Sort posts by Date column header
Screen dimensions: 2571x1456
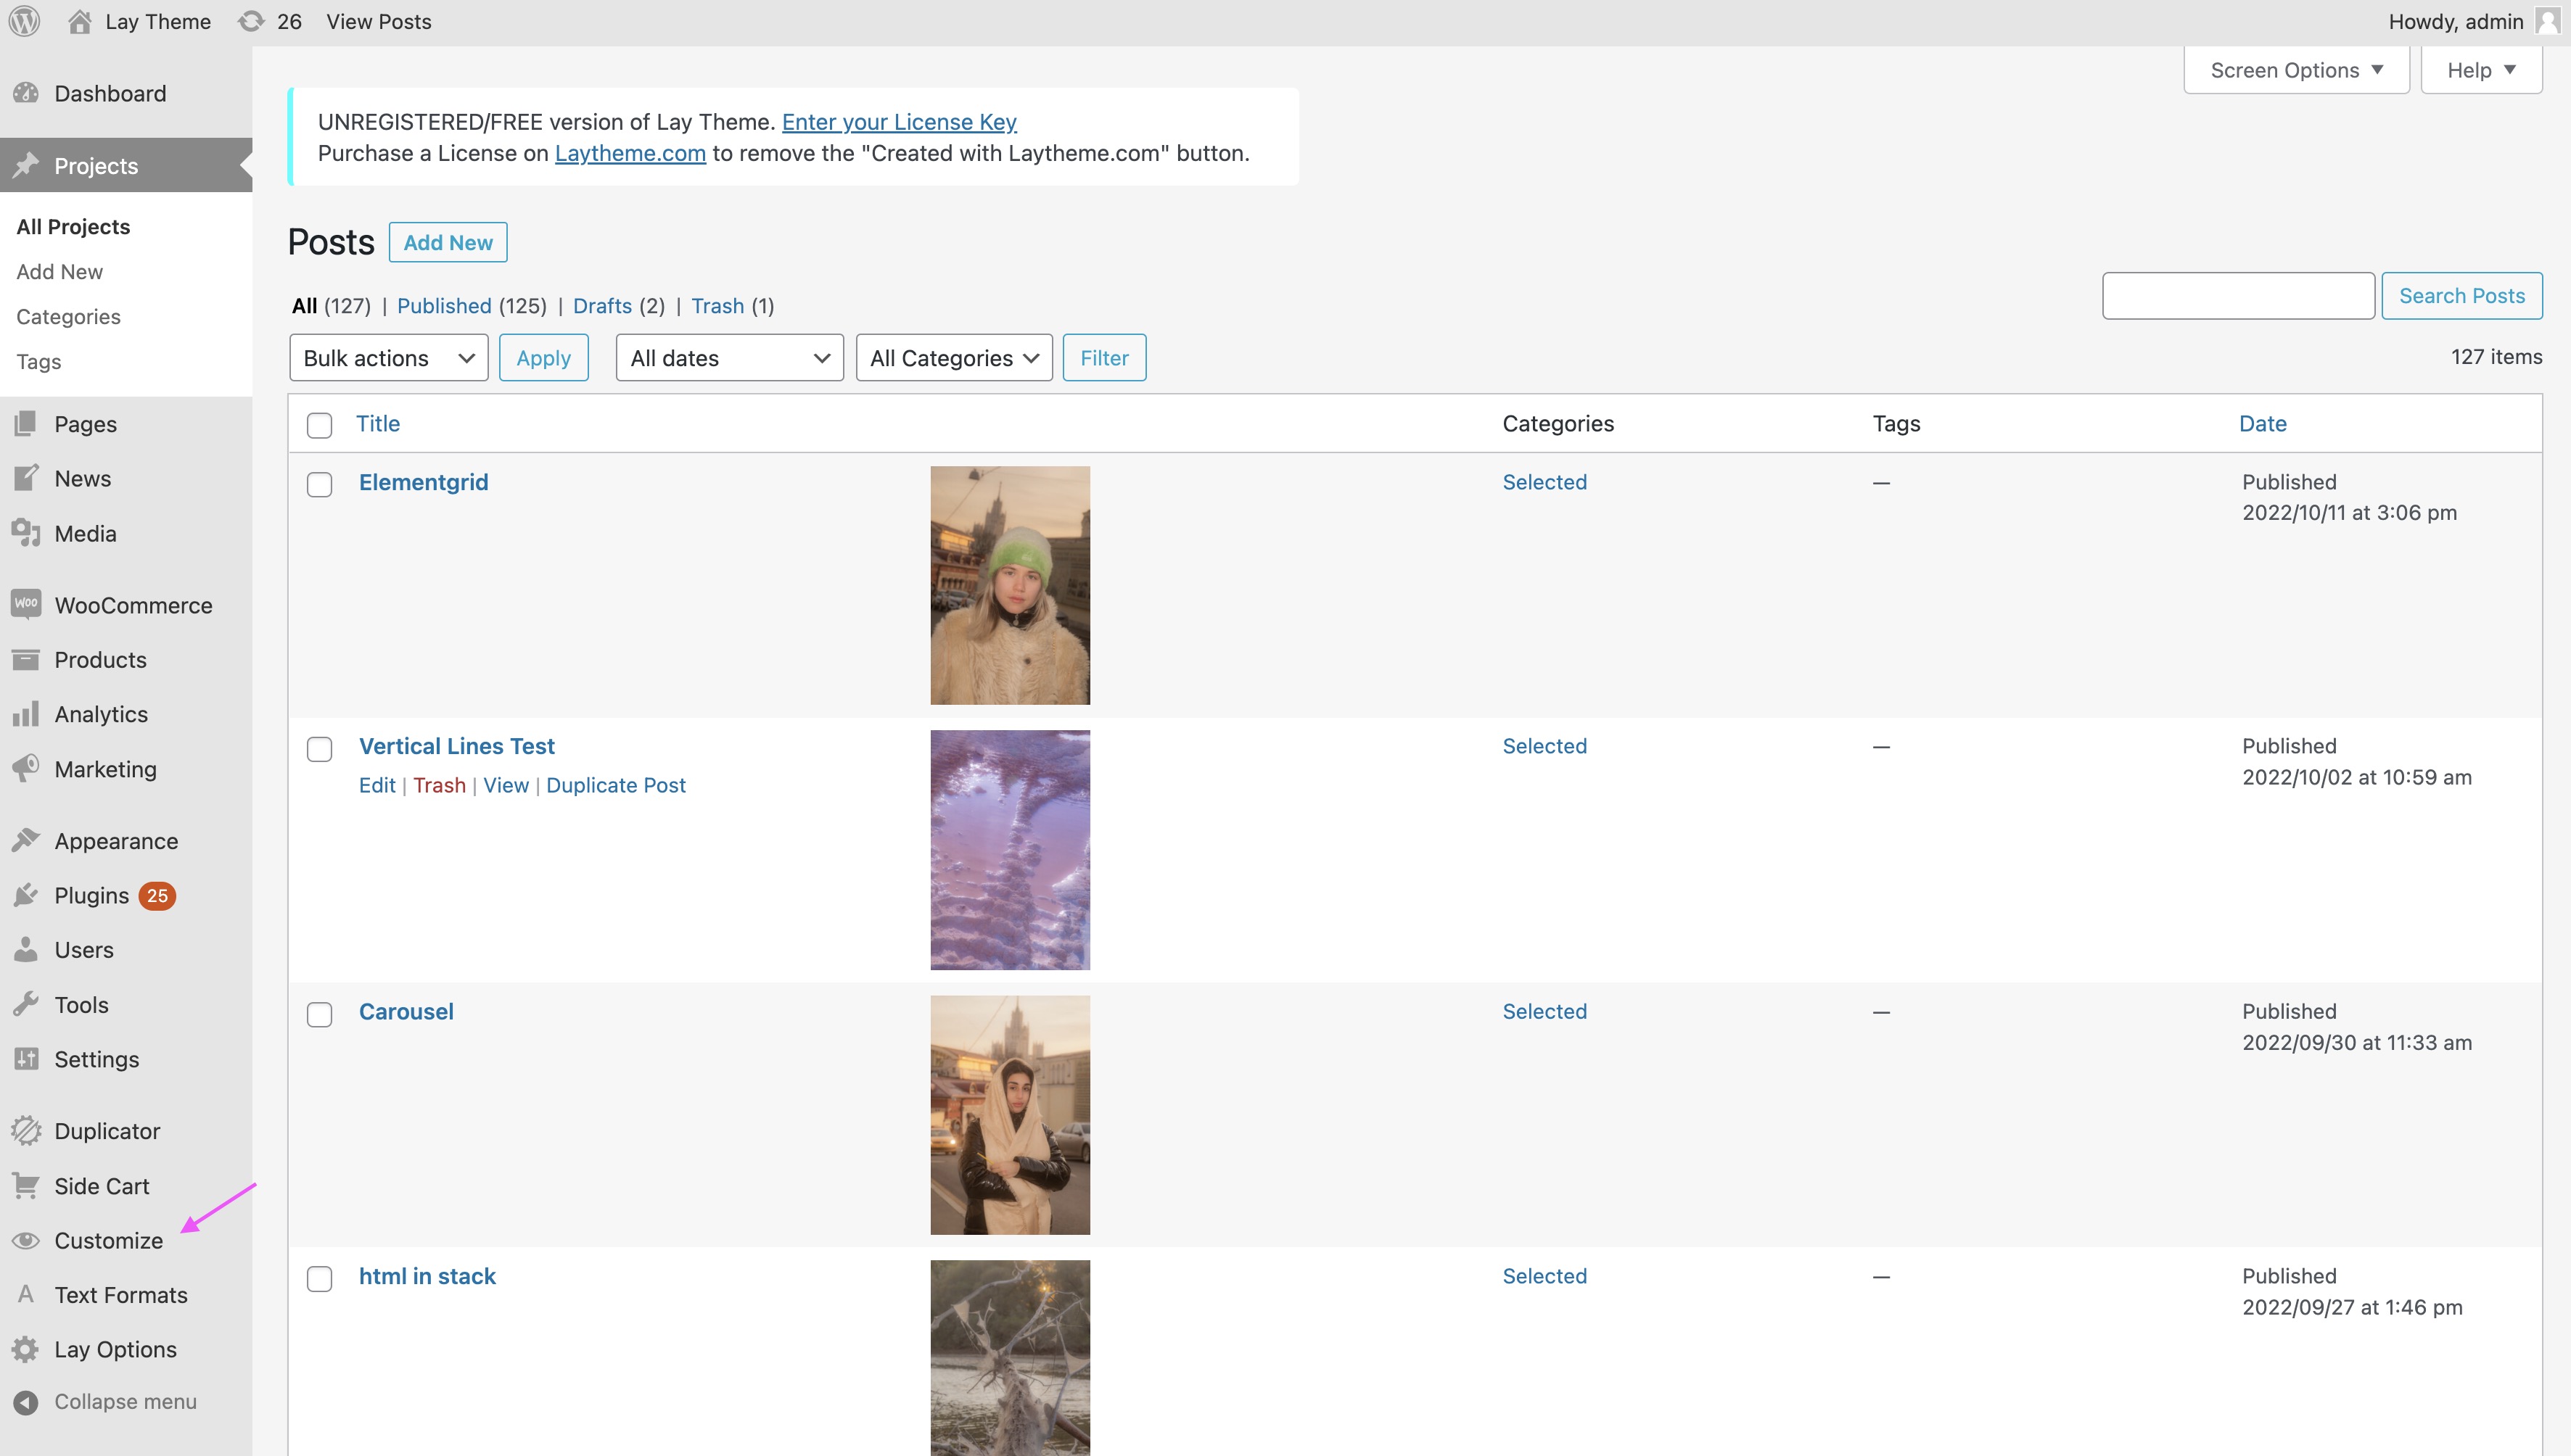tap(2262, 423)
